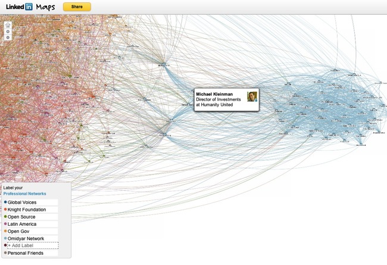Edit the Open Source label field

32,217
